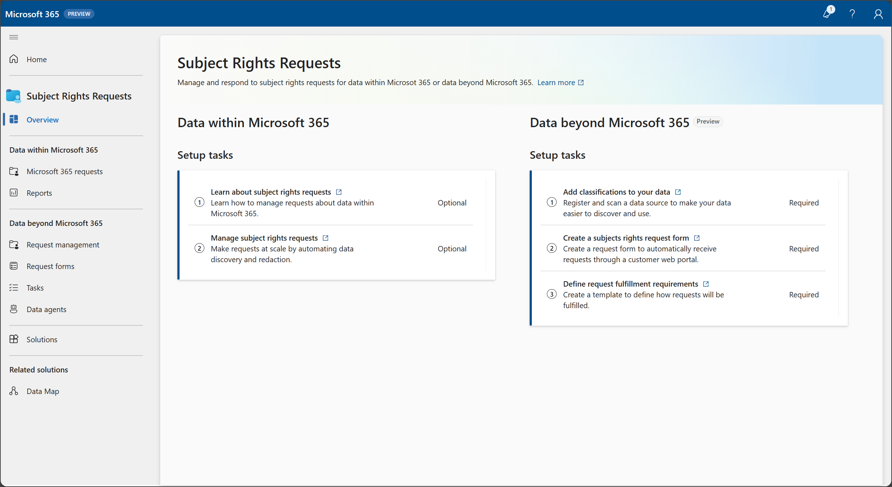Click the Data agents icon
Image resolution: width=892 pixels, height=487 pixels.
(14, 309)
